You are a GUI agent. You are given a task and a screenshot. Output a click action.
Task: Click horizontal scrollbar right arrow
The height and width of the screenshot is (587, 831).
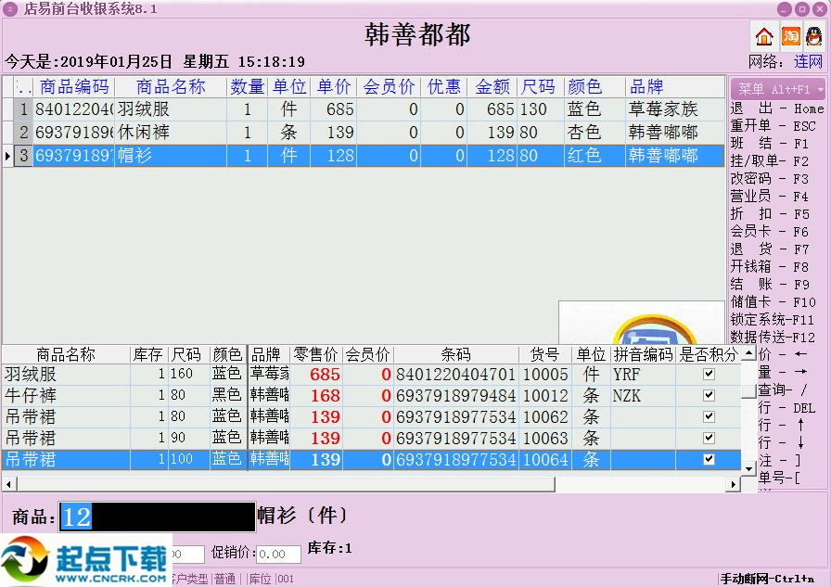click(x=734, y=484)
